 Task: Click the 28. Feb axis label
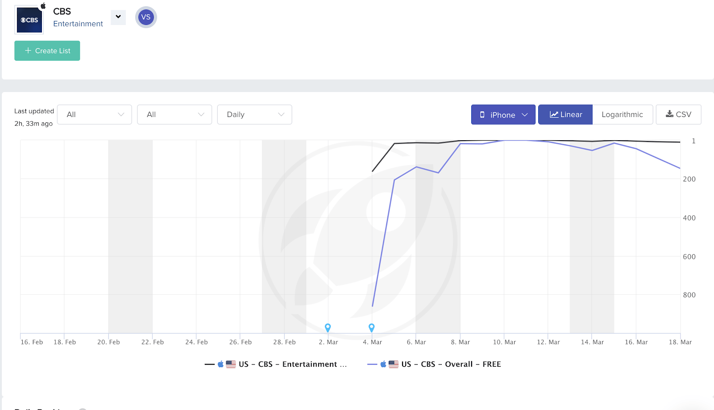tap(285, 342)
